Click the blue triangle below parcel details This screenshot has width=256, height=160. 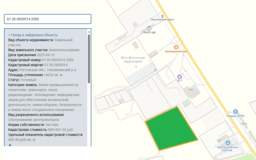(x=10, y=145)
